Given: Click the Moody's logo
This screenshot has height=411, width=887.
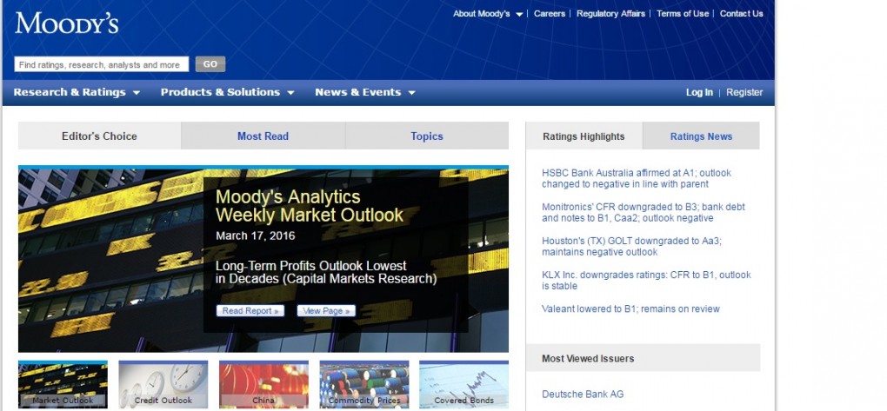Looking at the screenshot, I should point(67,23).
